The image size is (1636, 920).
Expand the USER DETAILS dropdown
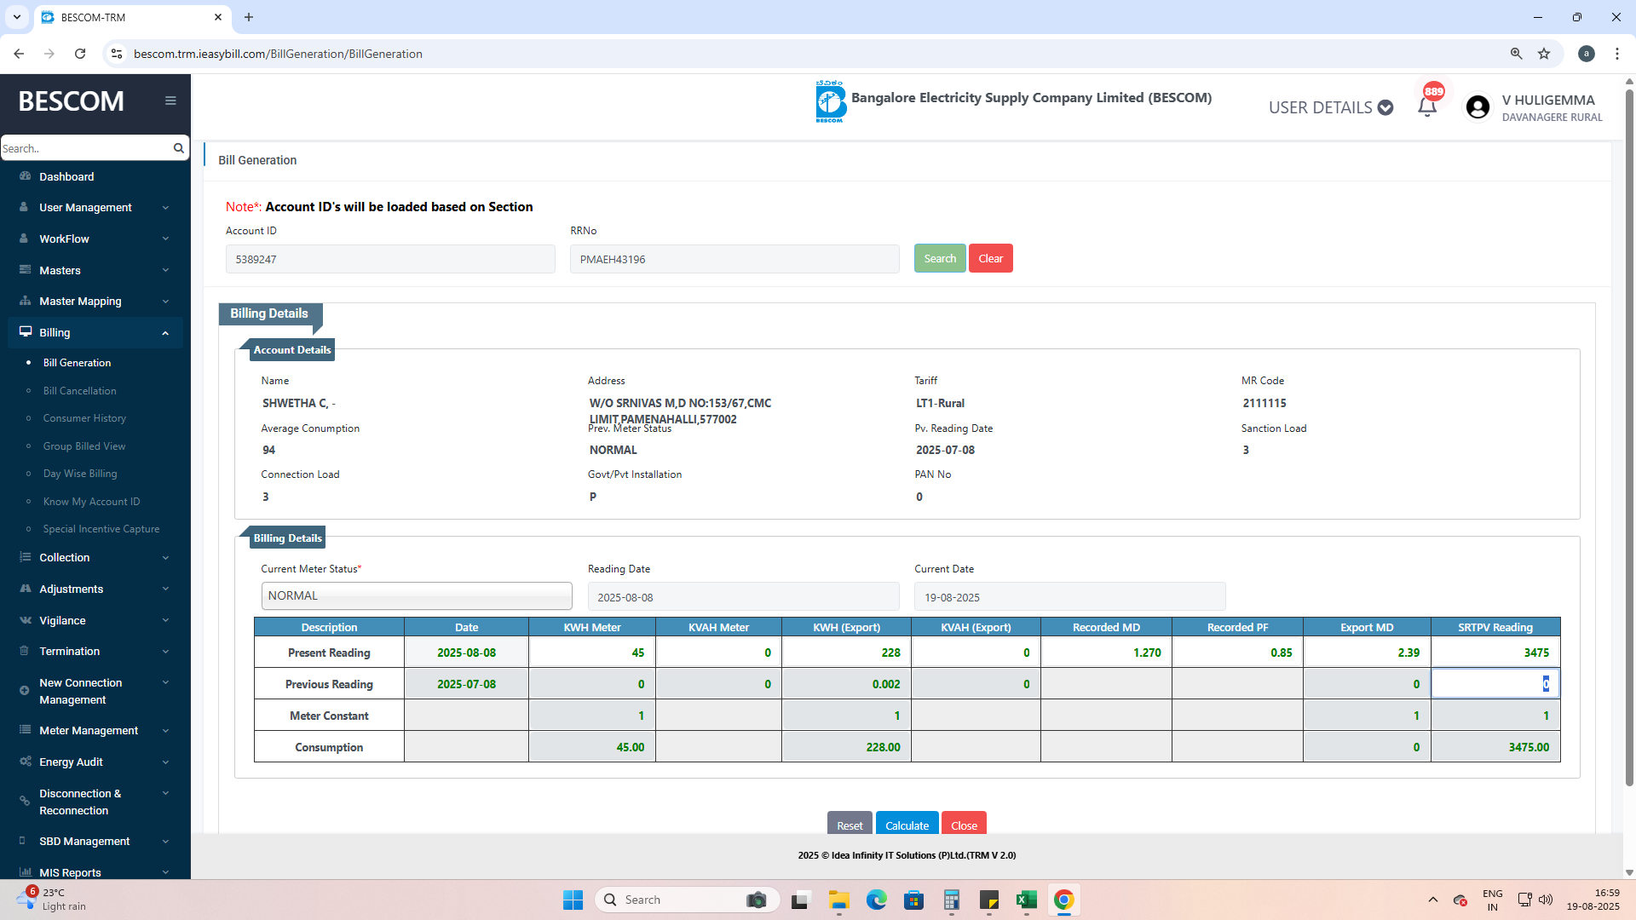(1330, 107)
